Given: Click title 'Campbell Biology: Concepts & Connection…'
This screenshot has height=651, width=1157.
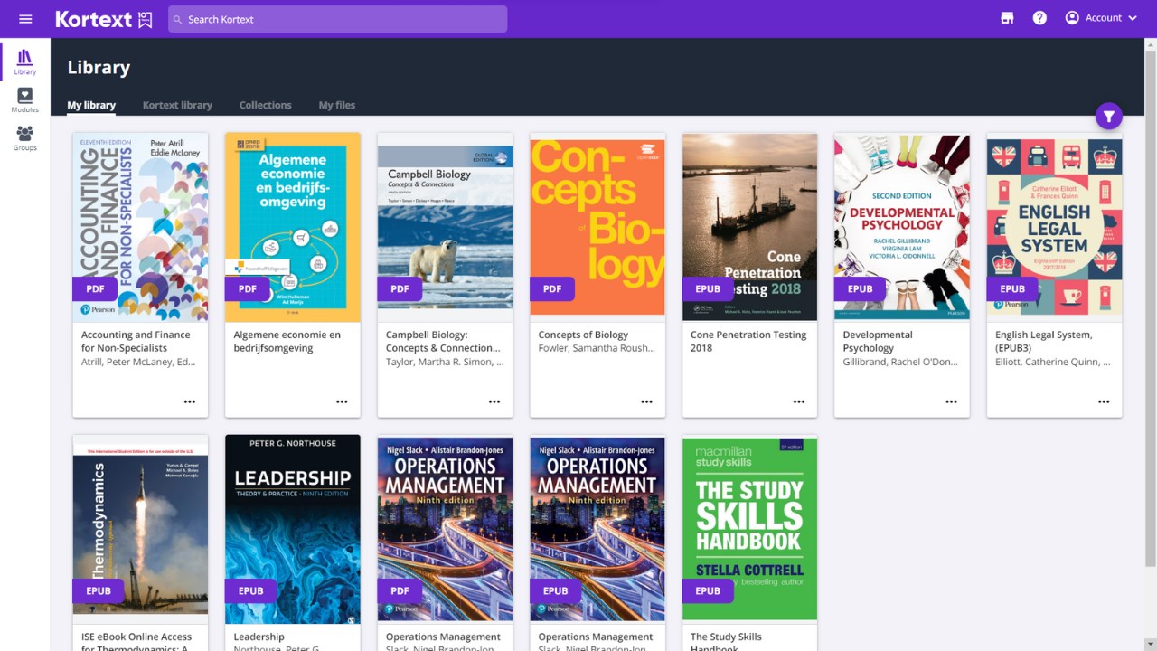Looking at the screenshot, I should (443, 341).
